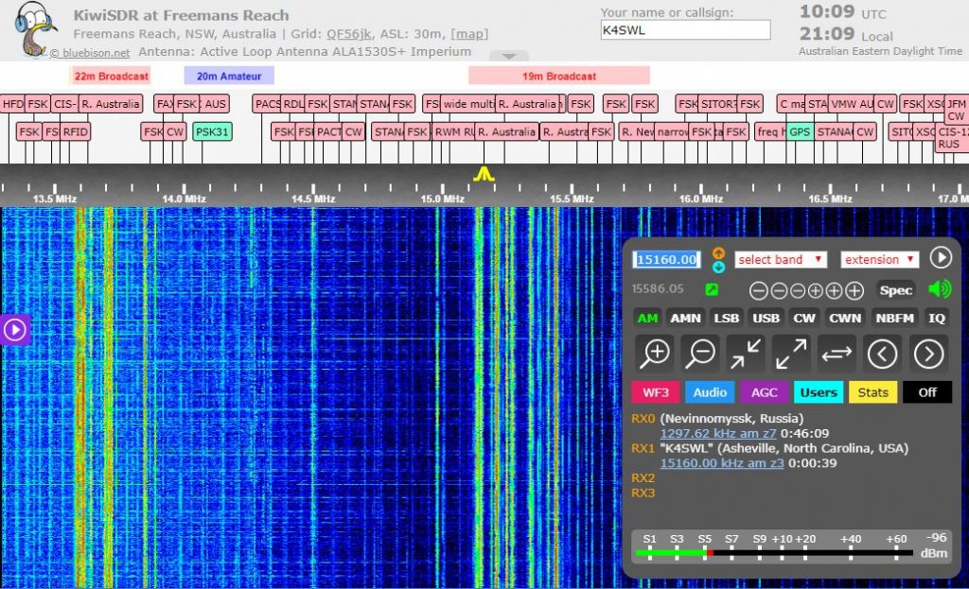Open the select band dropdown

(780, 258)
